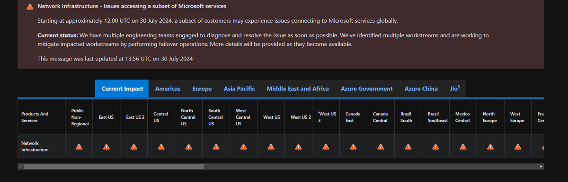Click the Mexico Central warning icon

463,147
